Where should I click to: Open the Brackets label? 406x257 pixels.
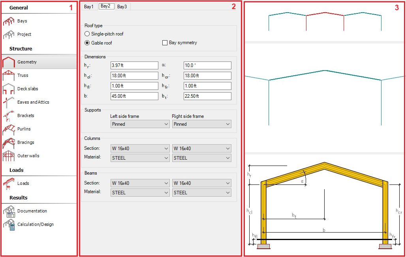coord(26,115)
